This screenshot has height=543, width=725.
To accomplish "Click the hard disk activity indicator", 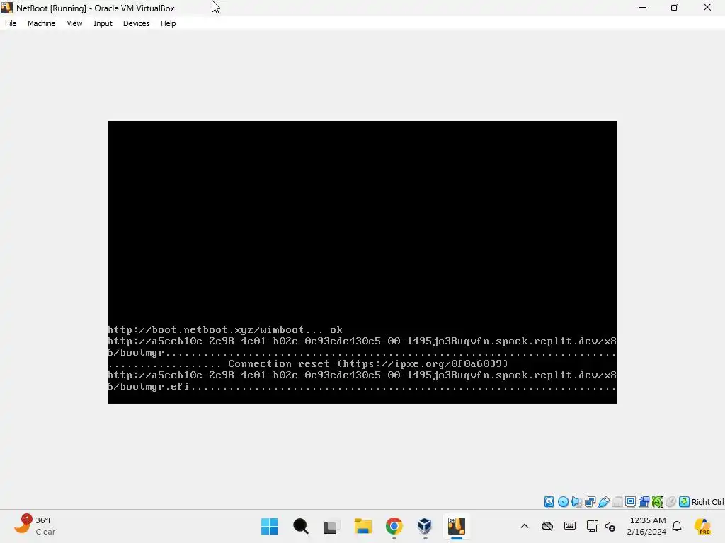I will pyautogui.click(x=549, y=502).
